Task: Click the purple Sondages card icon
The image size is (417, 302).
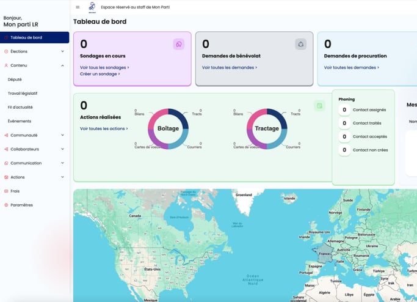Action: [179, 44]
